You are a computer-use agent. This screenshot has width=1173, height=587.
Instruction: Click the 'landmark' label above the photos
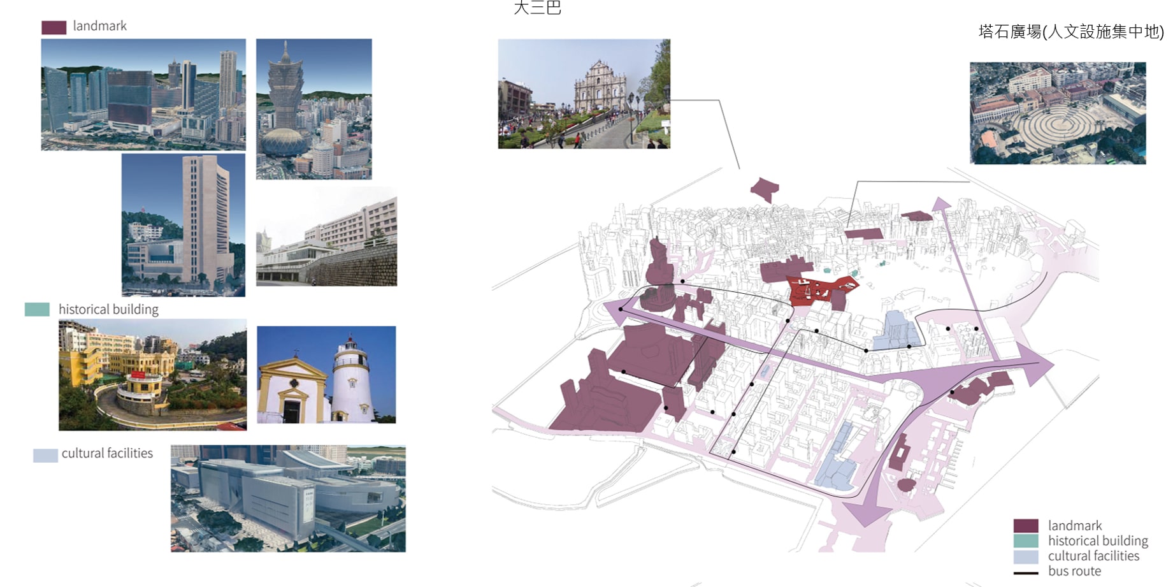tap(99, 26)
